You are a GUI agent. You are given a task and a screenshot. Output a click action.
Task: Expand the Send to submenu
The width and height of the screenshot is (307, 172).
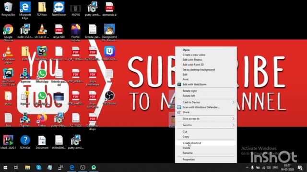pyautogui.click(x=206, y=125)
